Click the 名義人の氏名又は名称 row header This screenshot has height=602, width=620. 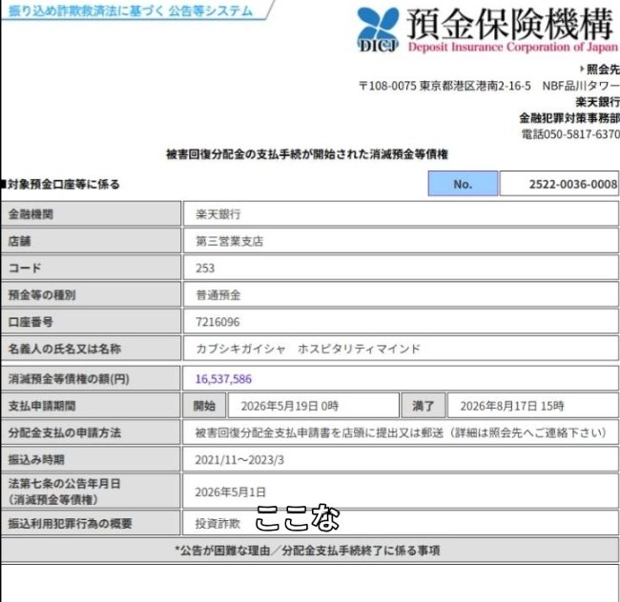coord(91,349)
